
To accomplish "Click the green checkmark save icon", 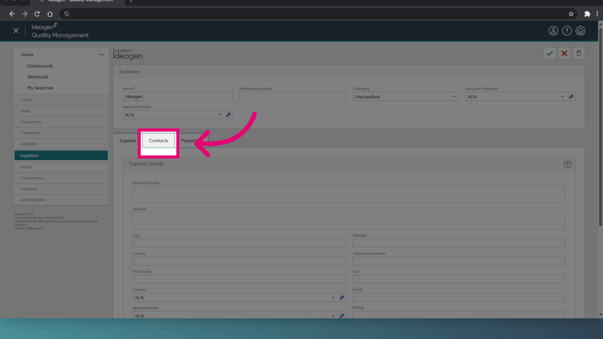I will [x=550, y=53].
